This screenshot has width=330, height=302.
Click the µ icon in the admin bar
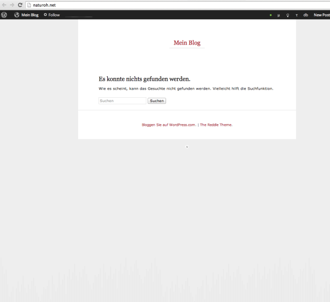coord(279,15)
